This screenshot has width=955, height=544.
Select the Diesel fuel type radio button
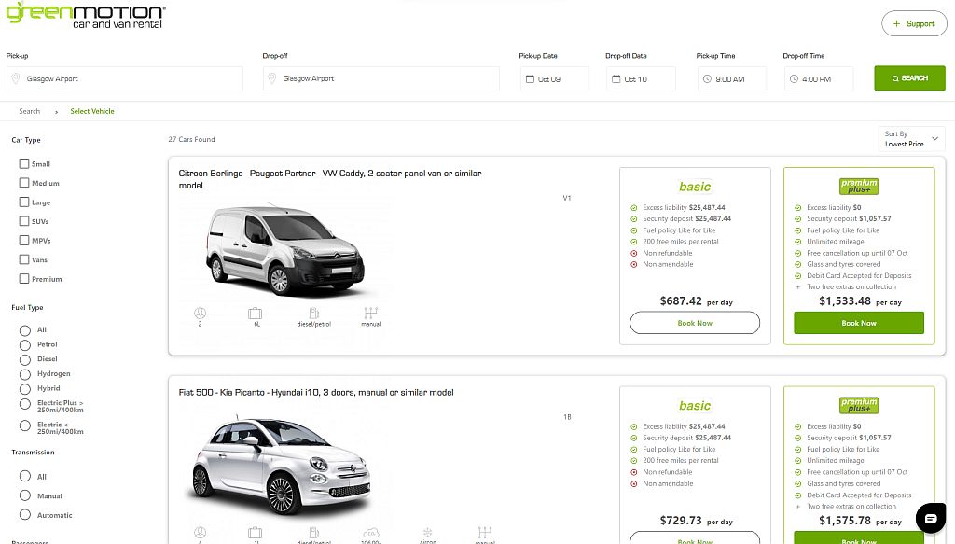point(25,358)
